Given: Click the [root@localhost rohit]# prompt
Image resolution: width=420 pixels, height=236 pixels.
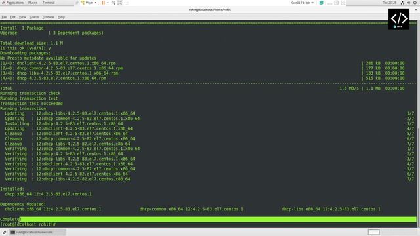Looking at the screenshot, I should (28, 224).
